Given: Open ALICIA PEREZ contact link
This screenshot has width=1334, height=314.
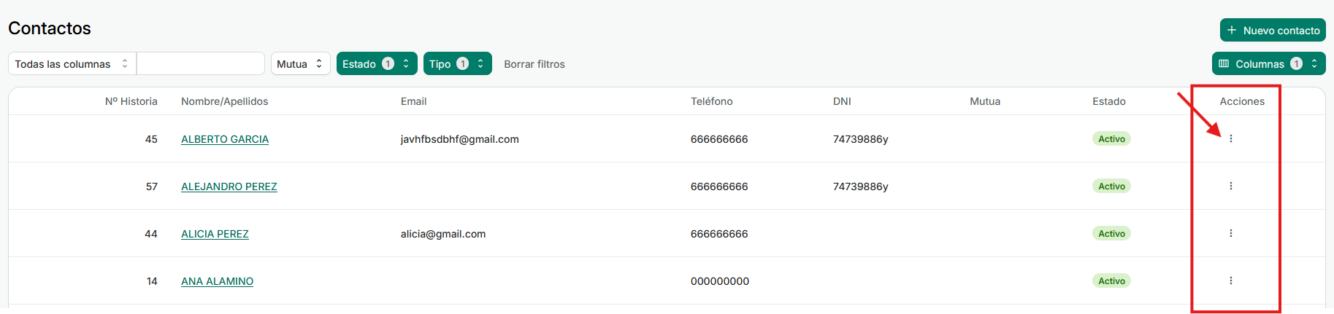Looking at the screenshot, I should pos(215,234).
